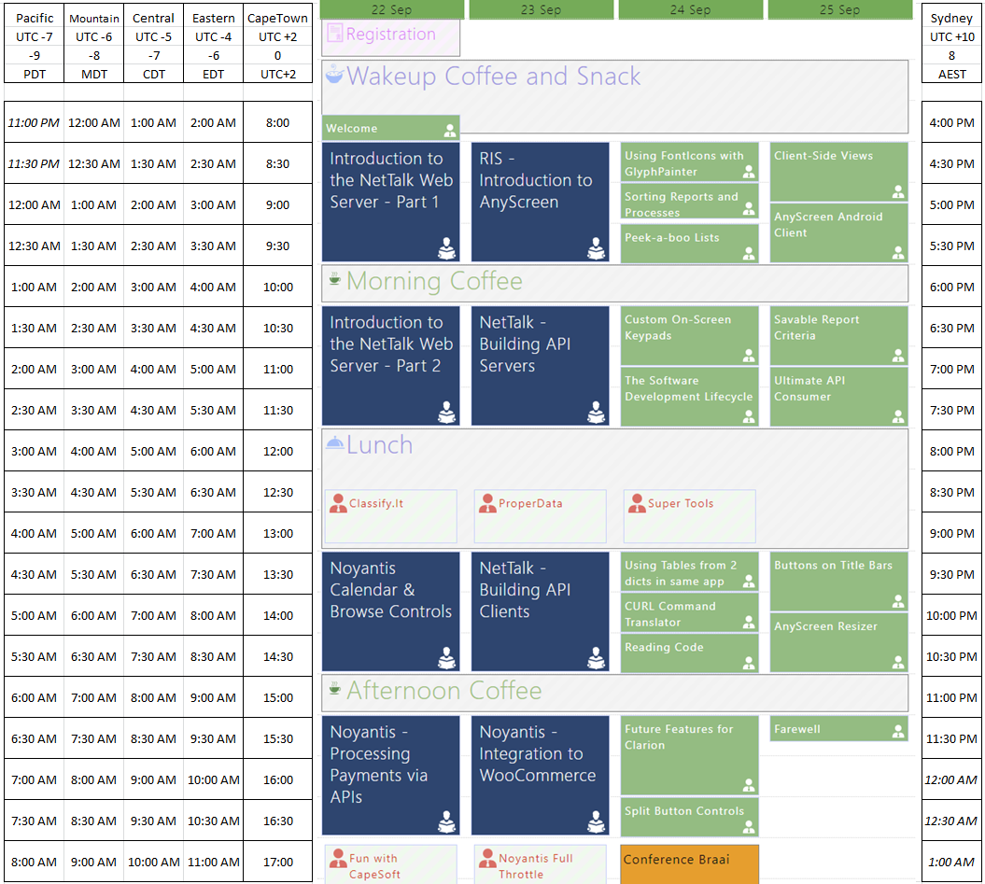Click the Sydney timezone header cell

951,19
